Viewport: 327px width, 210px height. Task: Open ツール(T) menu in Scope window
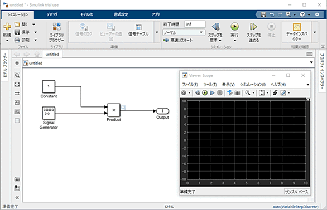point(210,85)
